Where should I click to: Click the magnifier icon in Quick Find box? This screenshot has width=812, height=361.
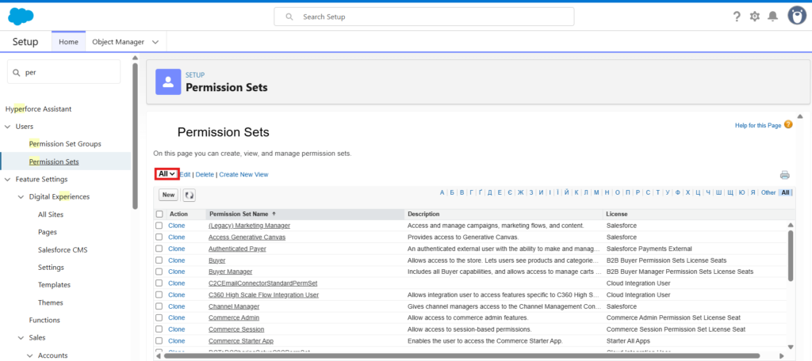point(17,73)
